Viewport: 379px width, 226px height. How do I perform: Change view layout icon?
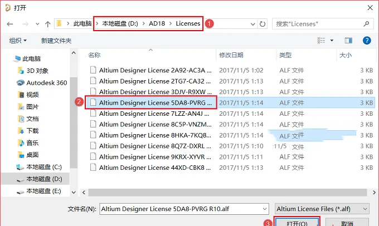click(321, 41)
